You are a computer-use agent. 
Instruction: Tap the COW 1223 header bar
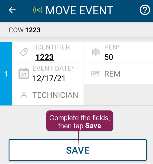[x=76, y=30]
